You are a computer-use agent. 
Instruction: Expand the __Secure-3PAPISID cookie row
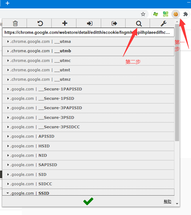(88, 108)
